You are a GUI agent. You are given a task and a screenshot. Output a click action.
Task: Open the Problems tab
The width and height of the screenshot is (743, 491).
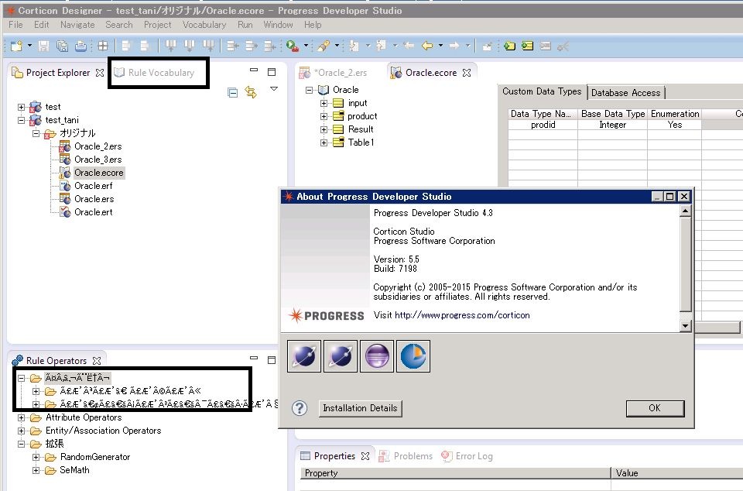point(406,456)
